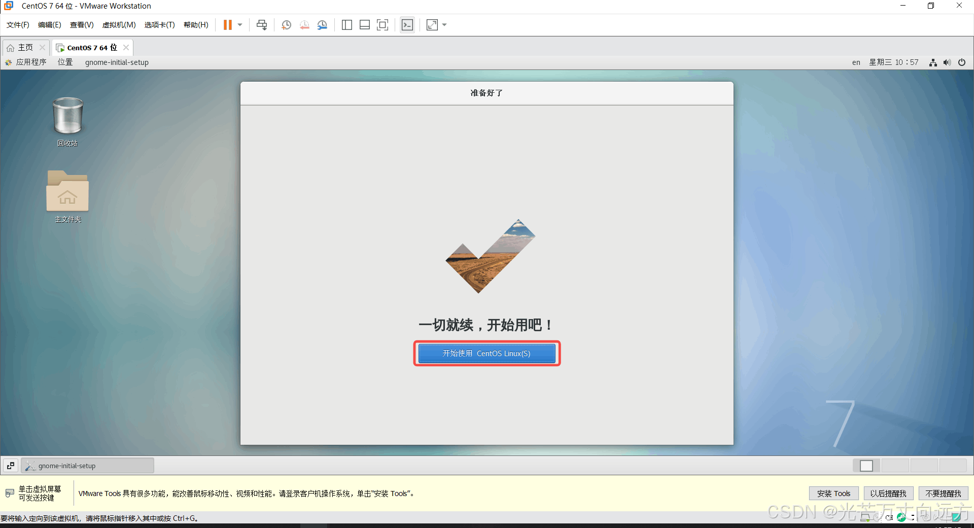Click the keyboard hint icon beside 单击虚拟屏幕
Viewport: 974px width, 528px height.
point(10,493)
